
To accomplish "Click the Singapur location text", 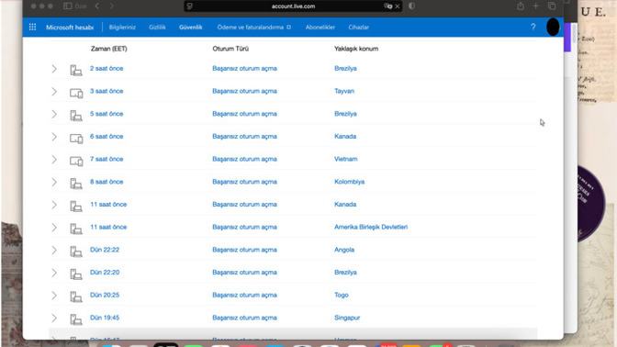I will pos(347,318).
